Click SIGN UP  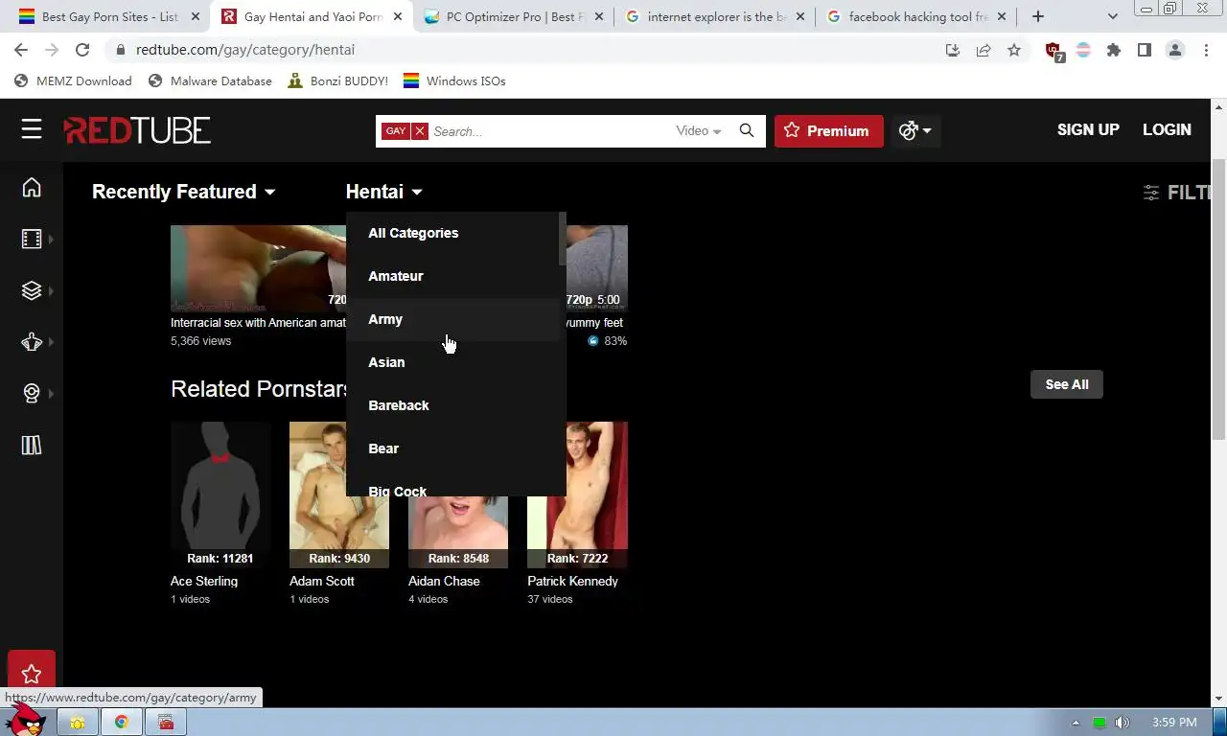click(x=1088, y=130)
